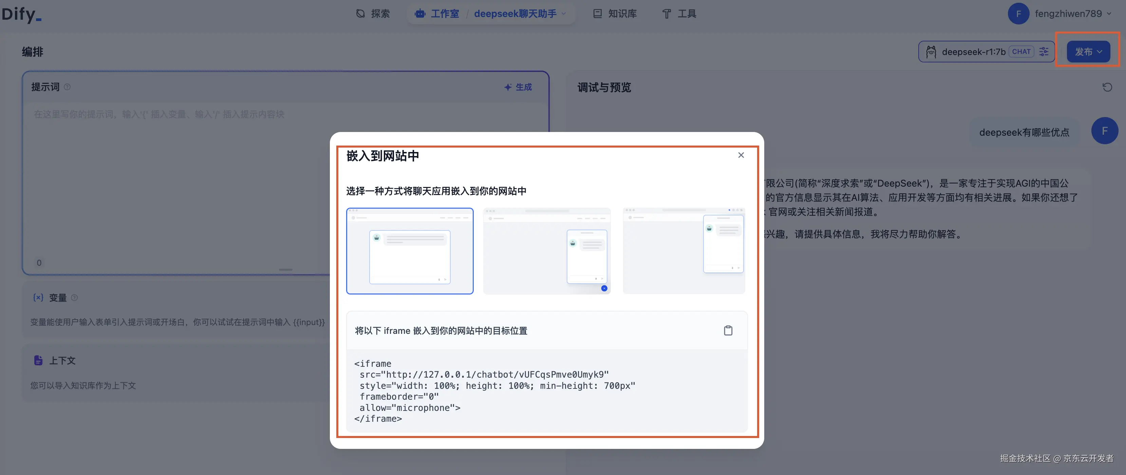Open the fengzhiwen789 account menu
Screen dimensions: 1126x475
click(1068, 14)
